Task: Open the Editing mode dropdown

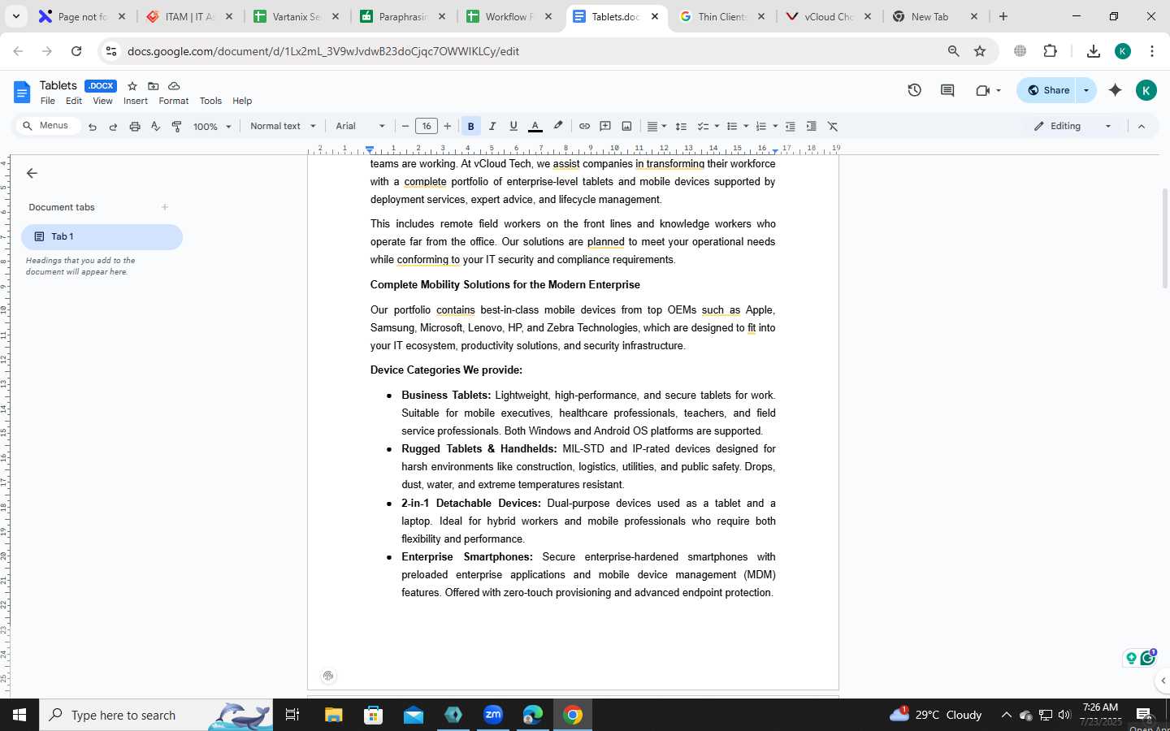Action: tap(1072, 127)
